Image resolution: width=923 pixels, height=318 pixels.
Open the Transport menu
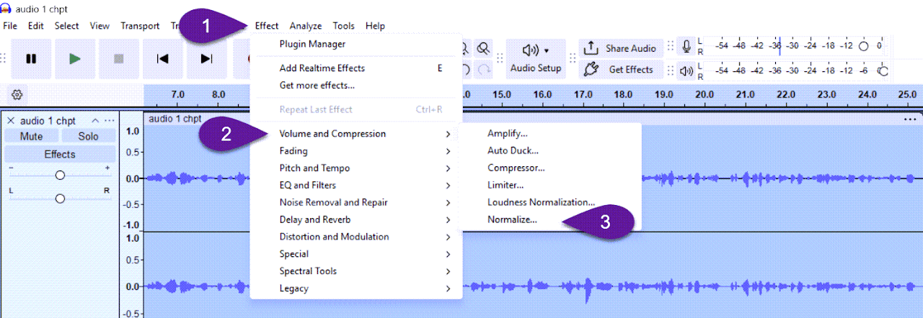click(x=140, y=26)
